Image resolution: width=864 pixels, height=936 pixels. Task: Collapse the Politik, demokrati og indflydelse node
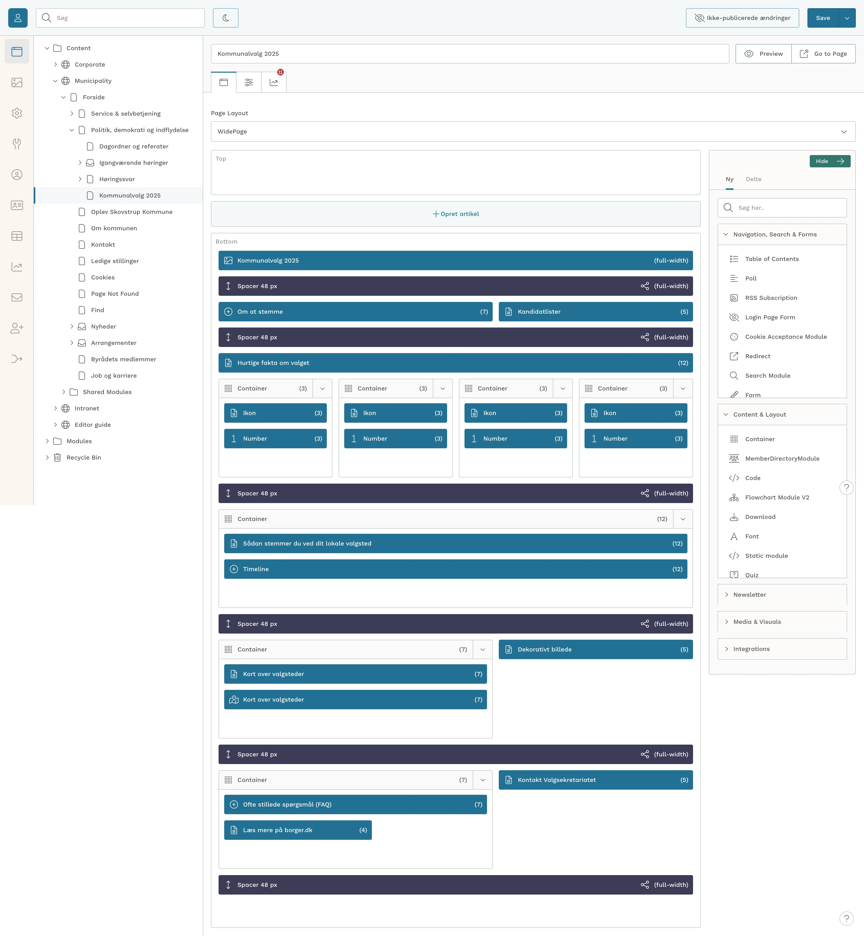72,130
